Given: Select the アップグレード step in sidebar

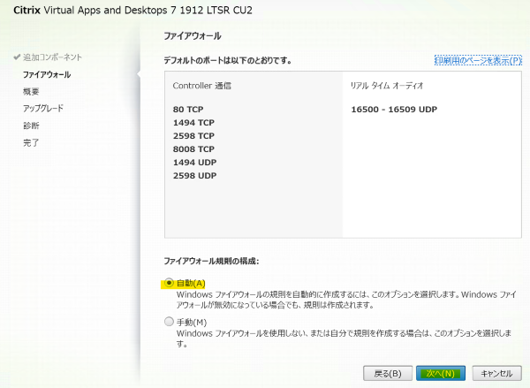Looking at the screenshot, I should click(x=43, y=108).
